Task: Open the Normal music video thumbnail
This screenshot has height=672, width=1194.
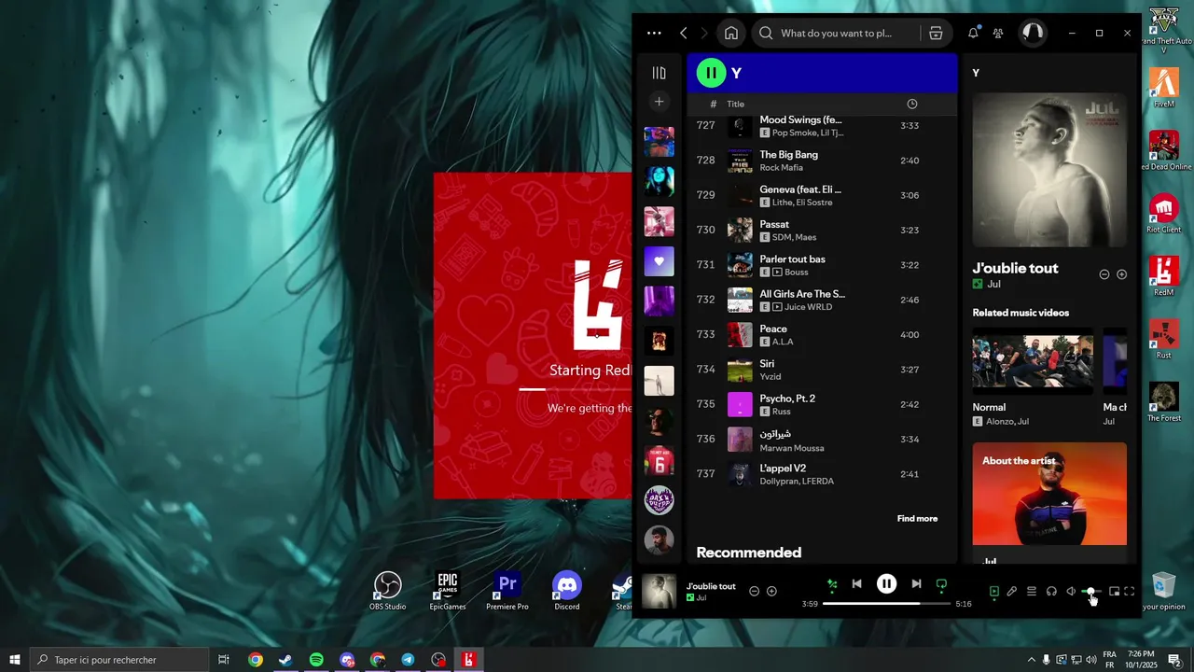Action: pyautogui.click(x=1033, y=361)
